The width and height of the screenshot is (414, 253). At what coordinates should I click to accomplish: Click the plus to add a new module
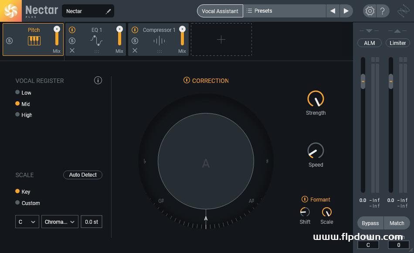pos(221,39)
